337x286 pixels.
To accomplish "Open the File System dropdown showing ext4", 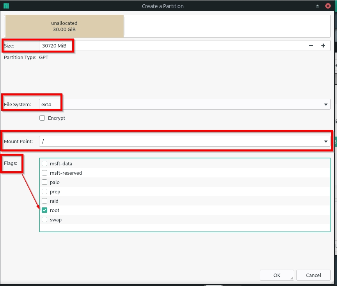I will click(x=184, y=104).
